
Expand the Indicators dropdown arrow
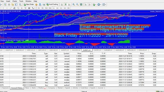coord(96,5)
